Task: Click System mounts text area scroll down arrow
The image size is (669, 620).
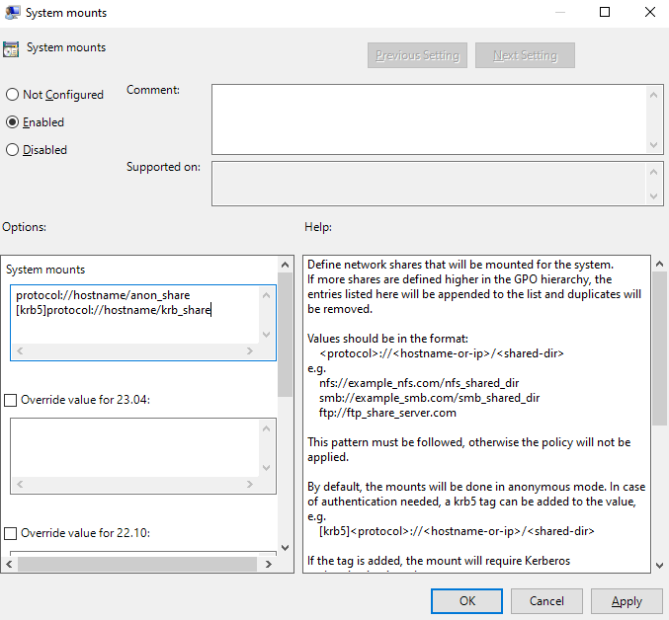Action: point(267,334)
